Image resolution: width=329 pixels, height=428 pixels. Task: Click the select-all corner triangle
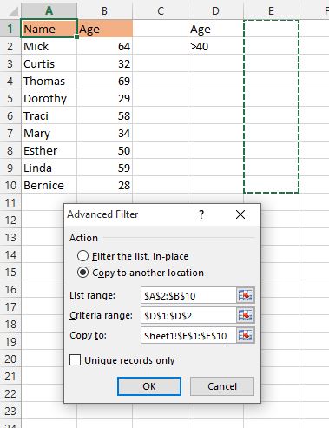click(x=13, y=11)
